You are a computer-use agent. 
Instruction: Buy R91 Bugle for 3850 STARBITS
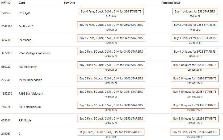pyautogui.click(x=111, y=118)
